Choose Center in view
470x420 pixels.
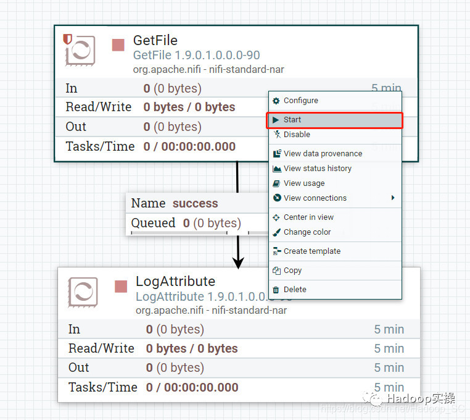(335, 217)
